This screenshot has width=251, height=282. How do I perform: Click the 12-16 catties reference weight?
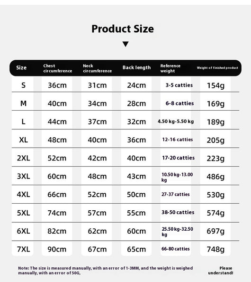click(178, 140)
